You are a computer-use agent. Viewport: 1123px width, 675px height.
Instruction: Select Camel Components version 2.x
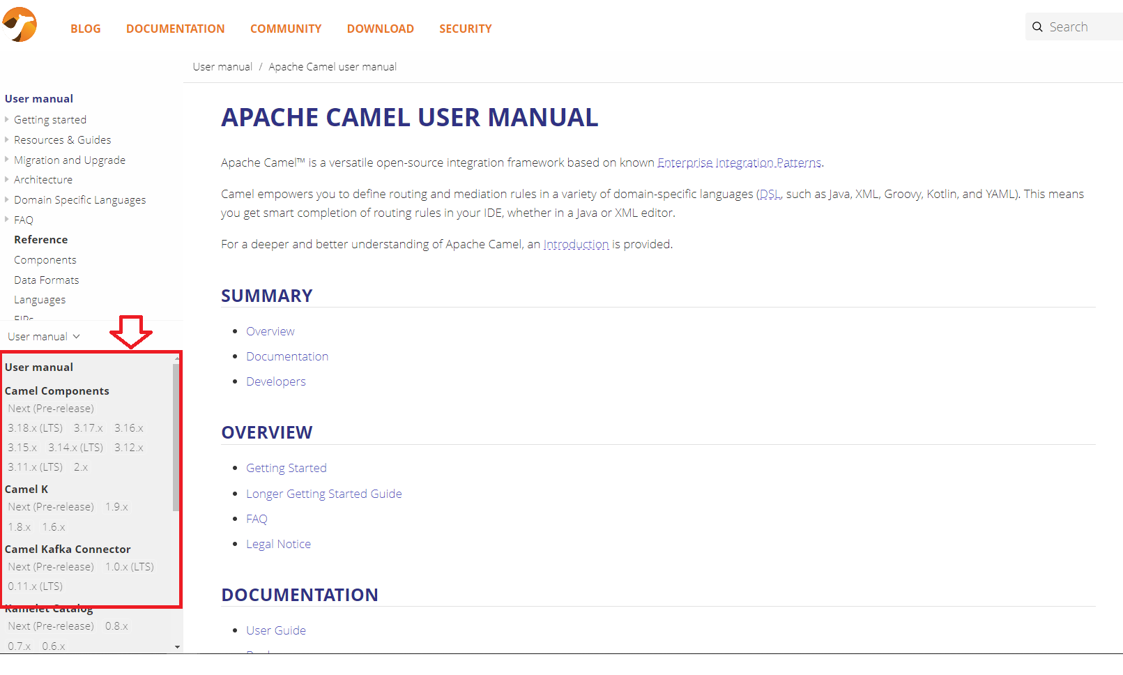pos(81,467)
